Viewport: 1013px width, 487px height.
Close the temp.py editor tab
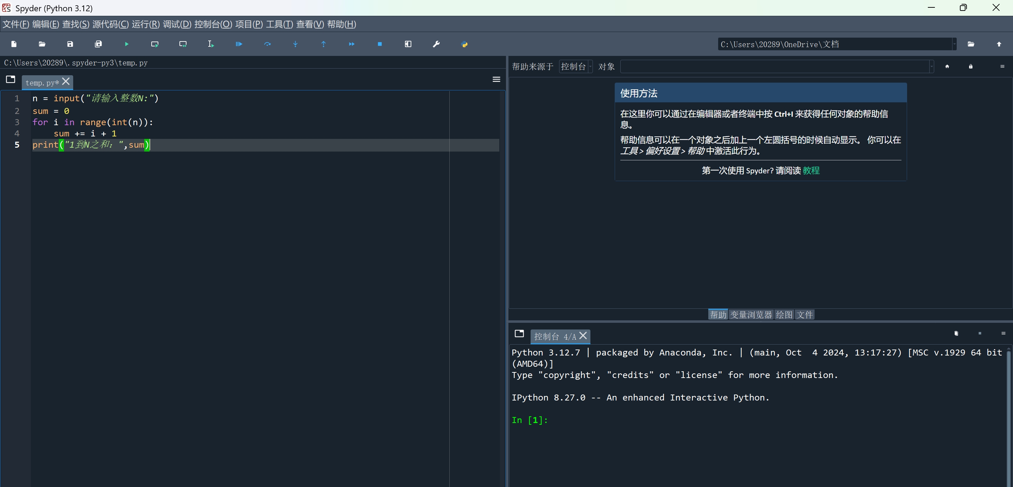(66, 81)
